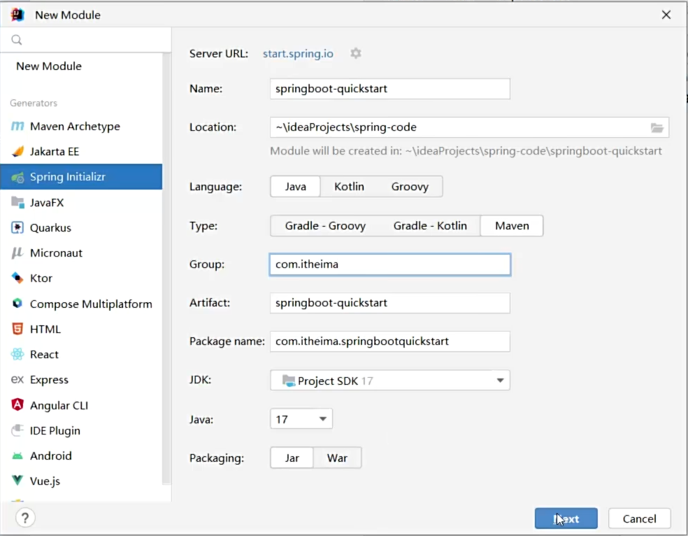Choose Gradle - Kotlin build type
This screenshot has height=536, width=688.
[x=430, y=225]
